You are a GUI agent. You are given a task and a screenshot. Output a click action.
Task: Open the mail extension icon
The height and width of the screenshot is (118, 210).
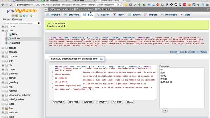point(131,5)
